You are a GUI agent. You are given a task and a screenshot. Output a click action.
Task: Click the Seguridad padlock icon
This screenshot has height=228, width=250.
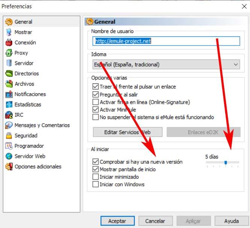click(9, 136)
